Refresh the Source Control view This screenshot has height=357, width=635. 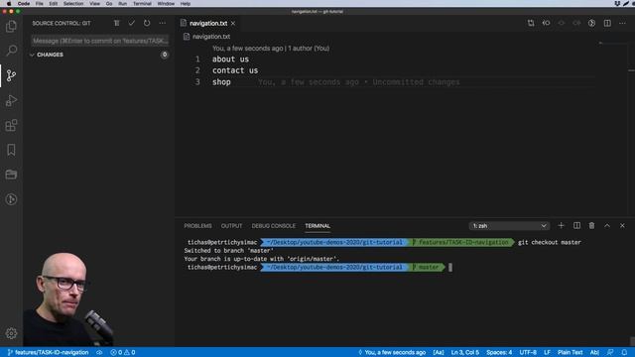click(147, 23)
